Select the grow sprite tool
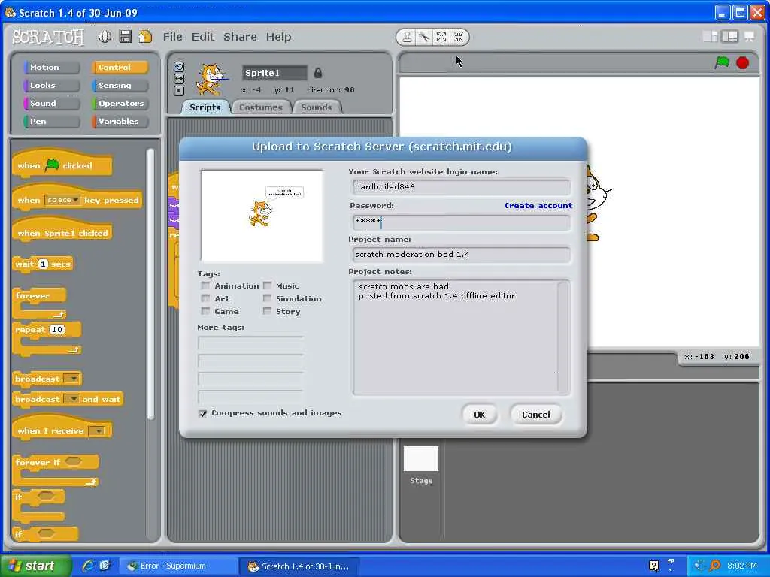 point(441,37)
